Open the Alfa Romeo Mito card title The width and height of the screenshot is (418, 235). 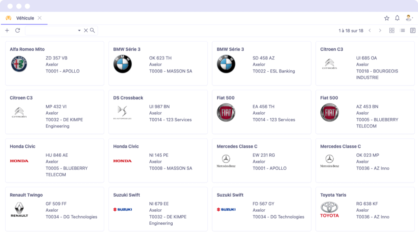pyautogui.click(x=27, y=49)
